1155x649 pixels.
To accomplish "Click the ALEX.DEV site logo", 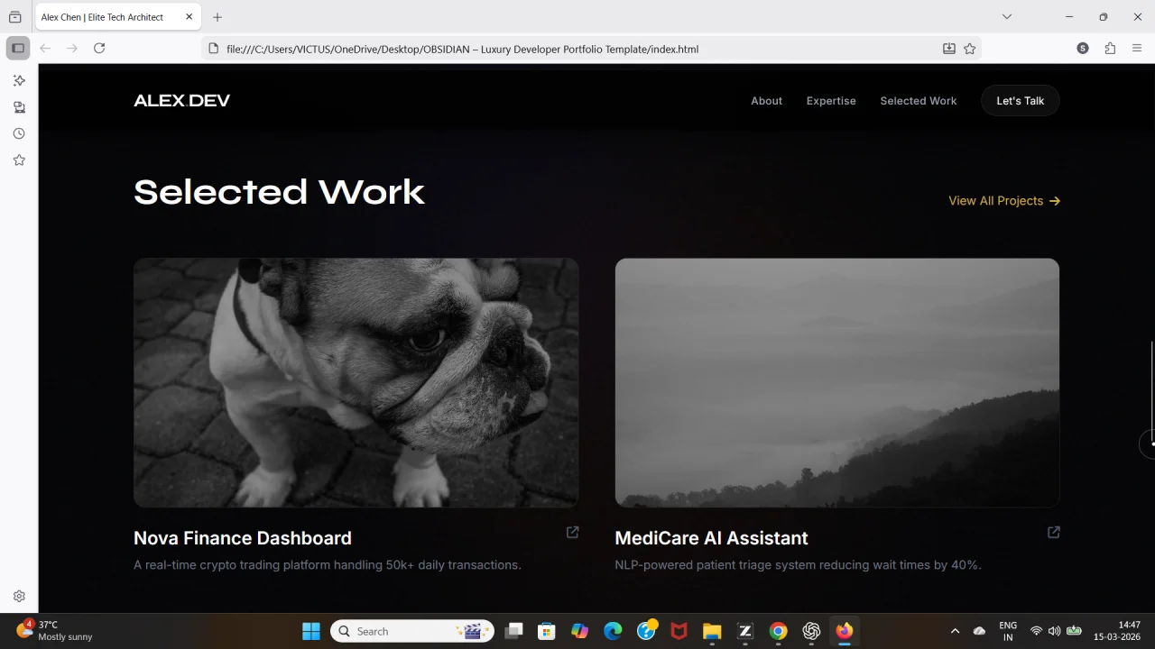I will pos(182,101).
